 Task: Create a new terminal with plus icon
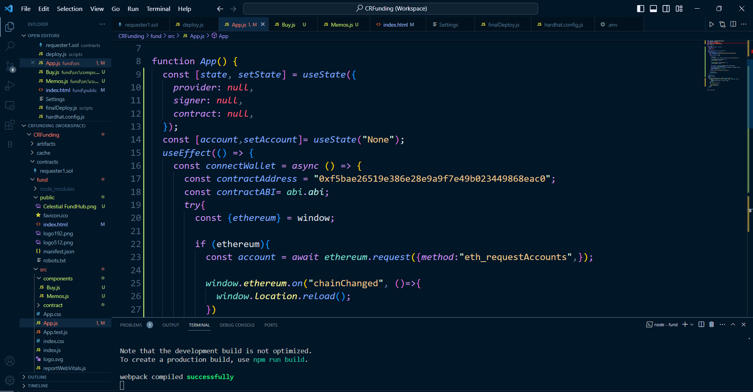pyautogui.click(x=685, y=324)
